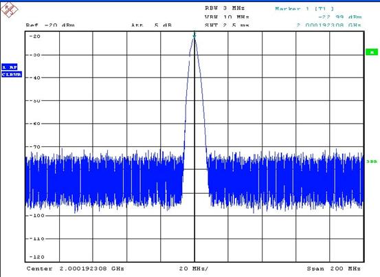
Task: Open the RBW 3 MHz setting
Action: (225, 8)
